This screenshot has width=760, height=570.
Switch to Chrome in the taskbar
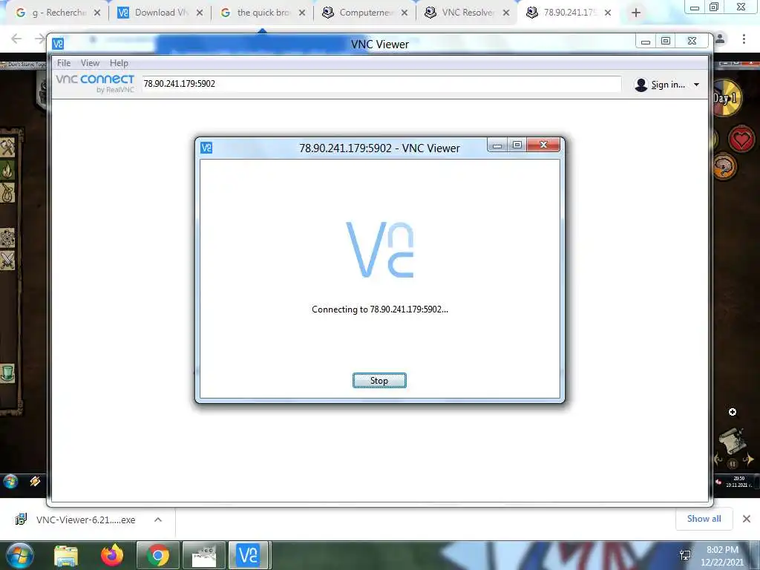(x=158, y=555)
